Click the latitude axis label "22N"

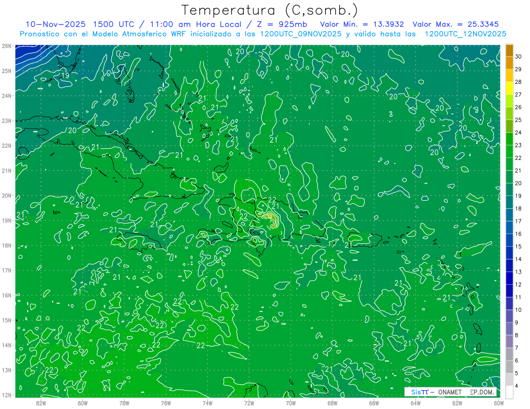7,146
